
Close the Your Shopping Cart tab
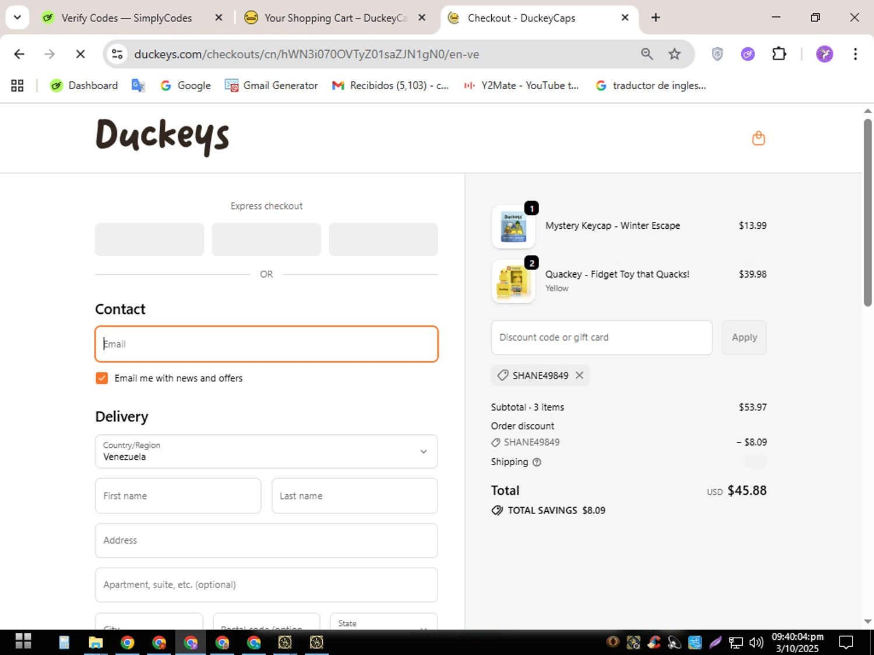pos(422,17)
